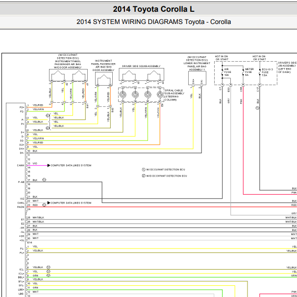This screenshot has width=297, height=297.
Task: Select the "P-AB" terminal label
Action: coord(21,182)
